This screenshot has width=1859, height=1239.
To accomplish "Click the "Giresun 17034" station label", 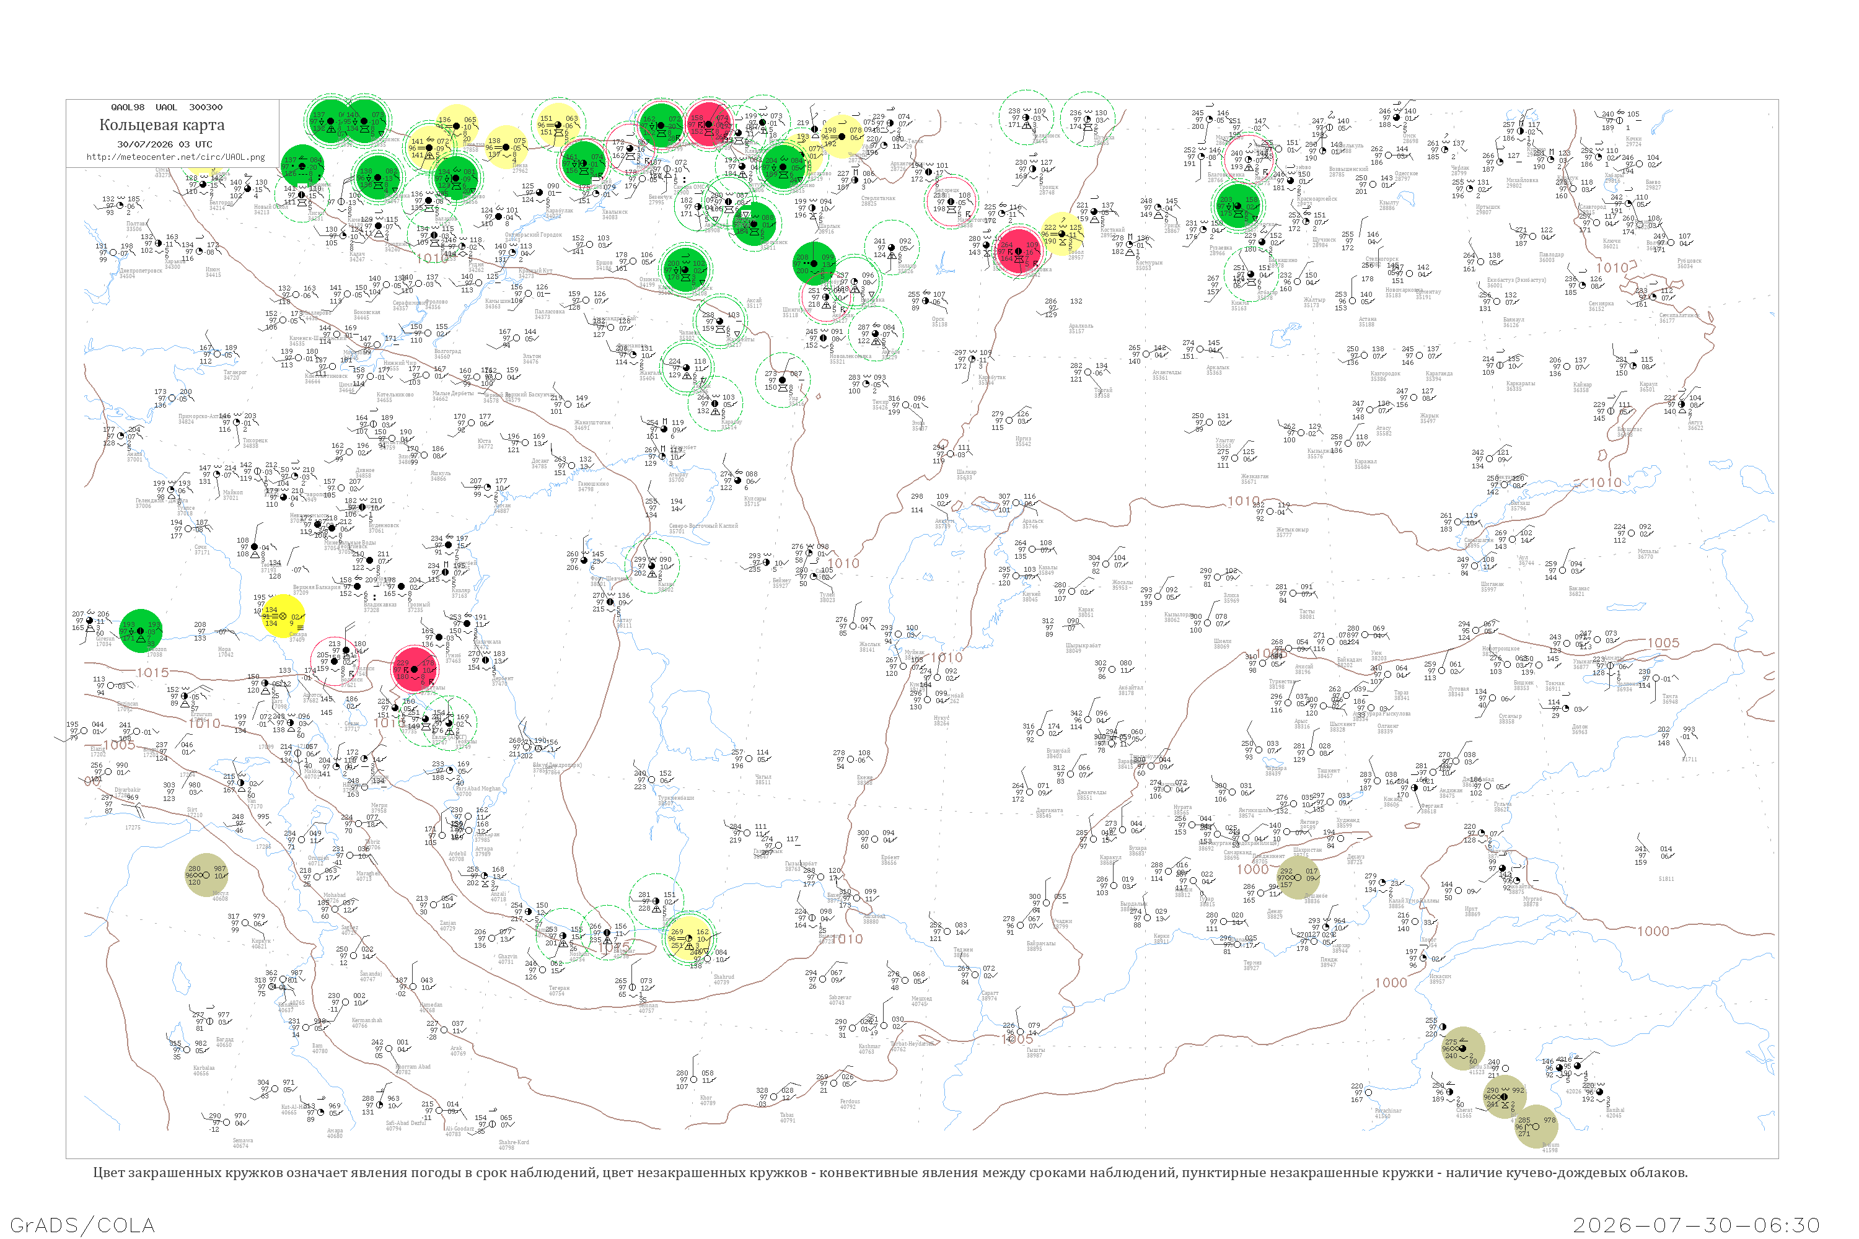I will (105, 642).
